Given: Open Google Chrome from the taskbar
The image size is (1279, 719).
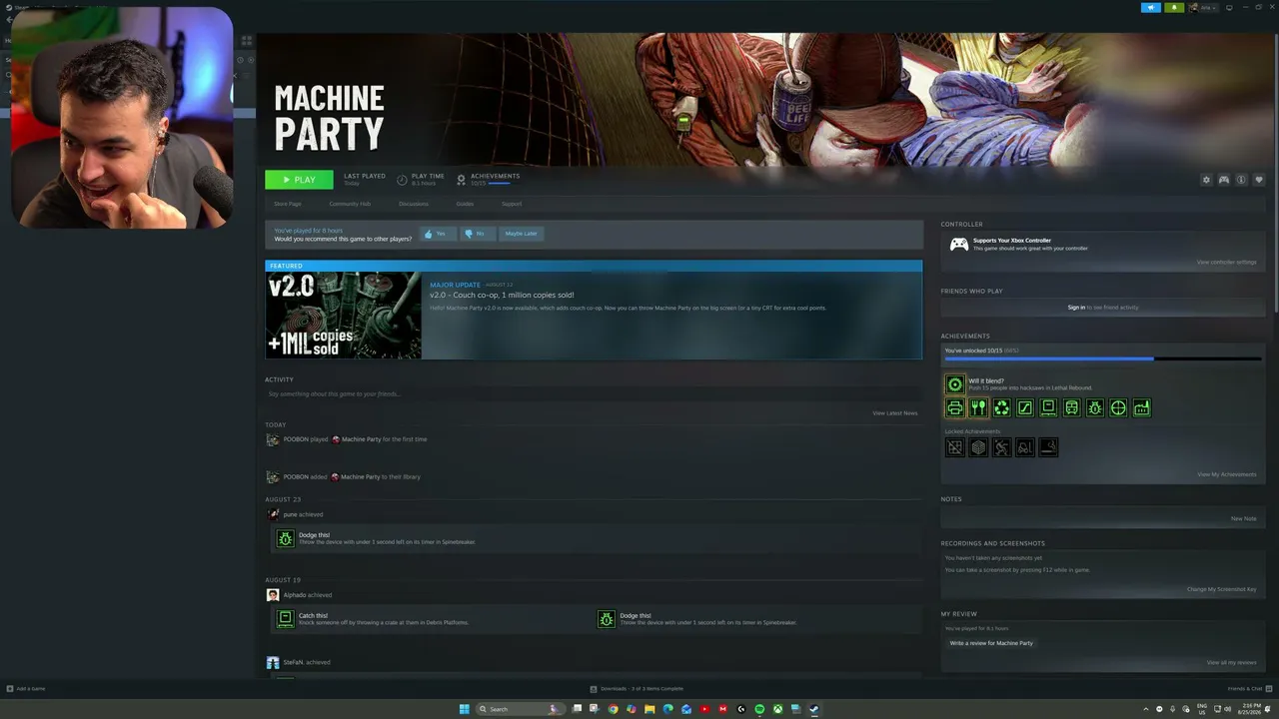Looking at the screenshot, I should [x=614, y=709].
